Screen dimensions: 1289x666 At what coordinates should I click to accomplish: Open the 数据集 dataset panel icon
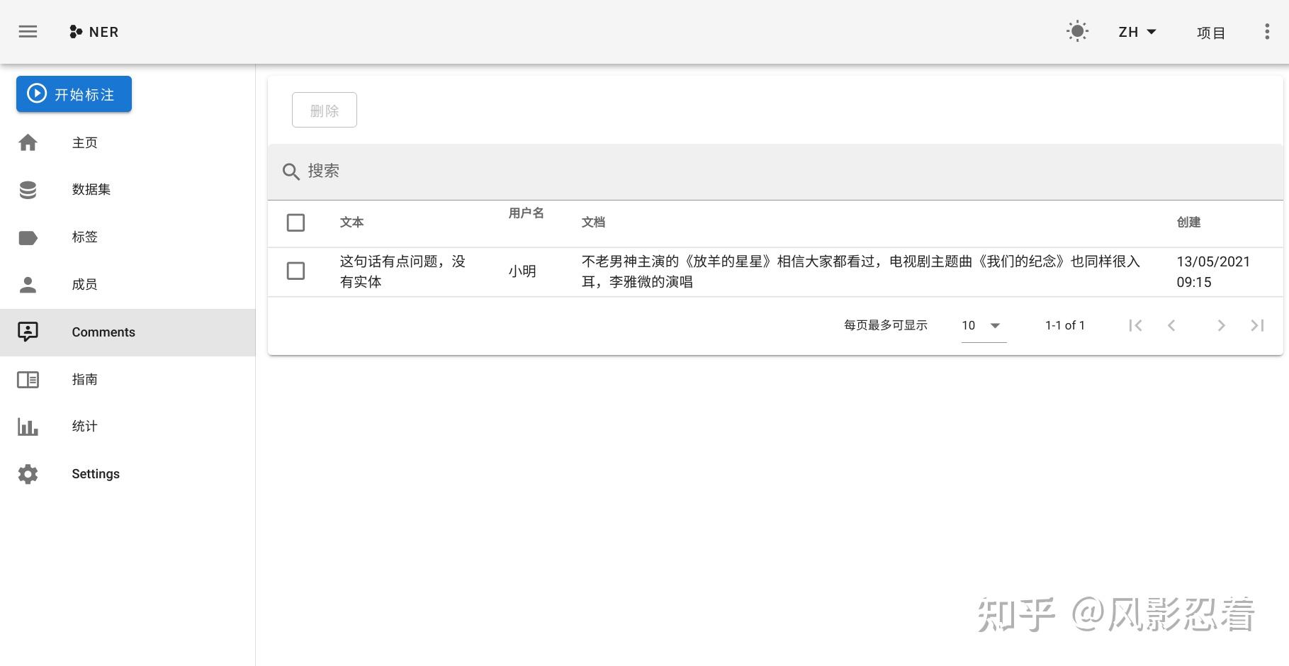click(x=28, y=189)
